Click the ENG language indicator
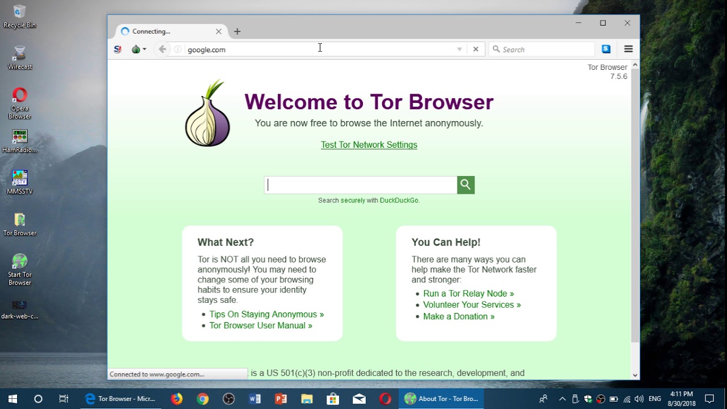This screenshot has height=409, width=727. tap(655, 399)
